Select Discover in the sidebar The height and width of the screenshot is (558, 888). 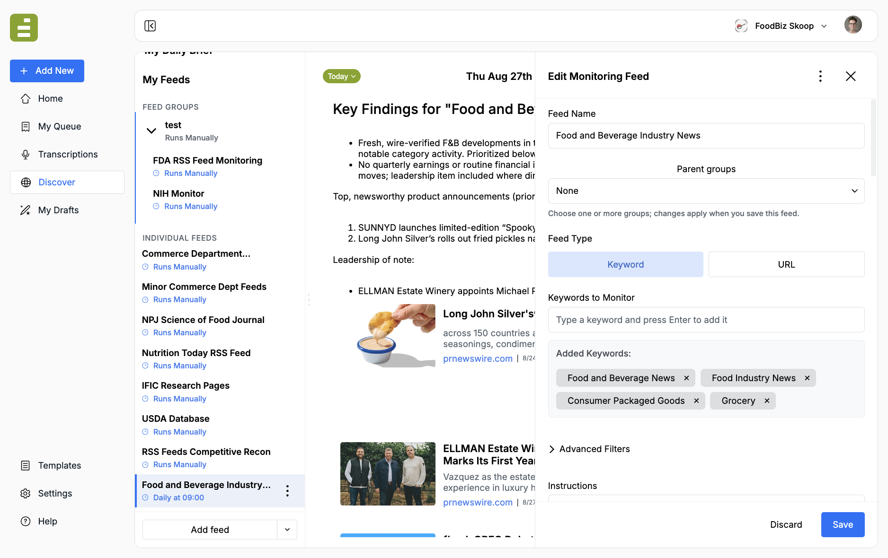67,182
